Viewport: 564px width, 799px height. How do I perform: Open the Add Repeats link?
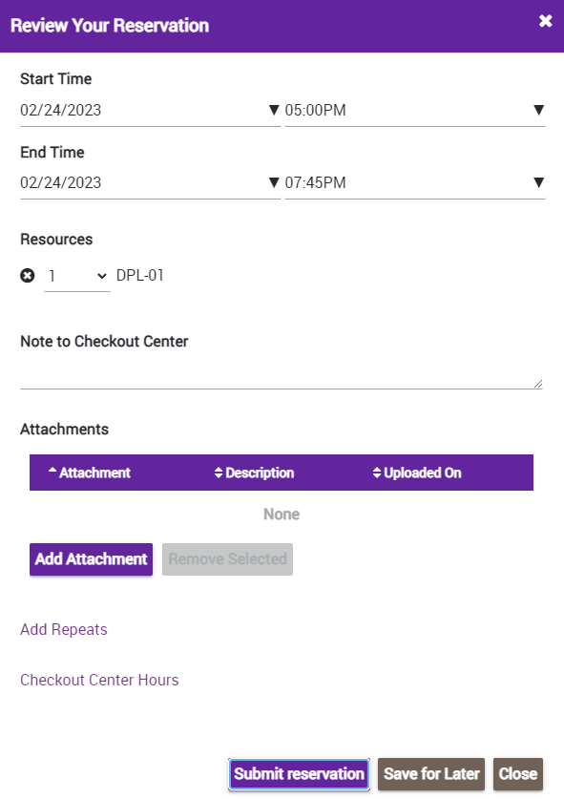point(64,629)
